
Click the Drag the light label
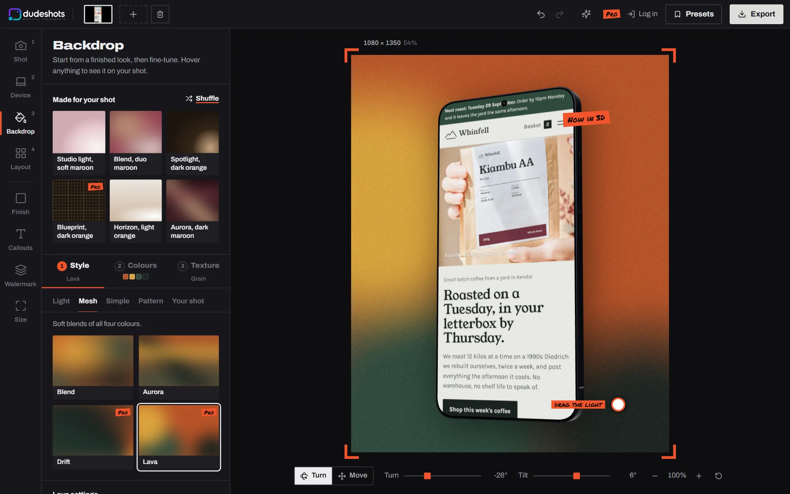578,405
